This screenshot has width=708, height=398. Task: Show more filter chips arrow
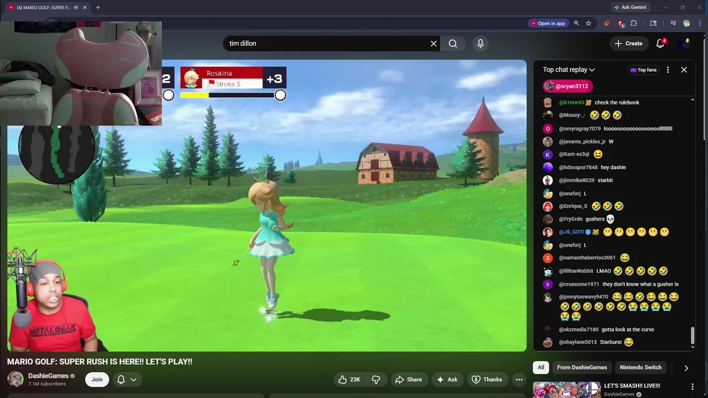point(686,368)
